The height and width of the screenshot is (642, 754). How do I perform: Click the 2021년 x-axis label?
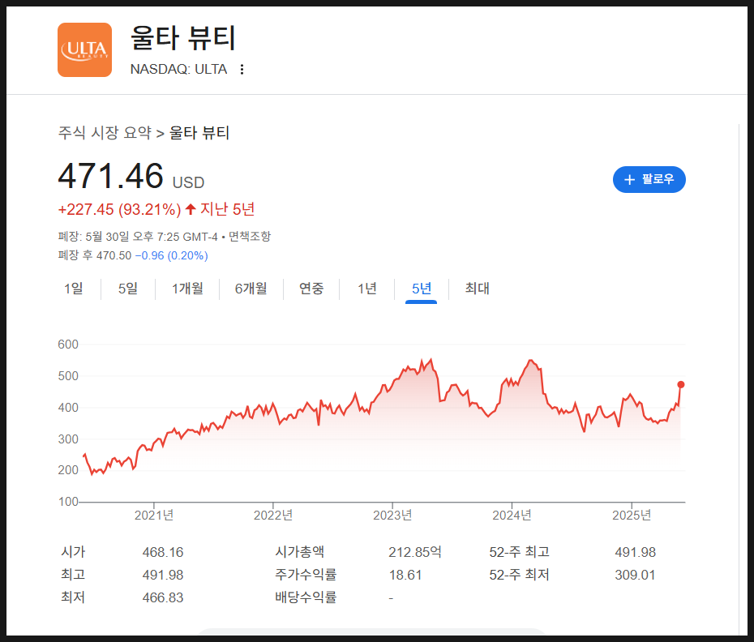coord(154,516)
